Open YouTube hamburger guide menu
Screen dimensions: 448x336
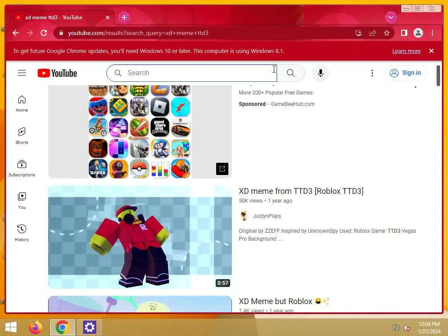tap(22, 73)
